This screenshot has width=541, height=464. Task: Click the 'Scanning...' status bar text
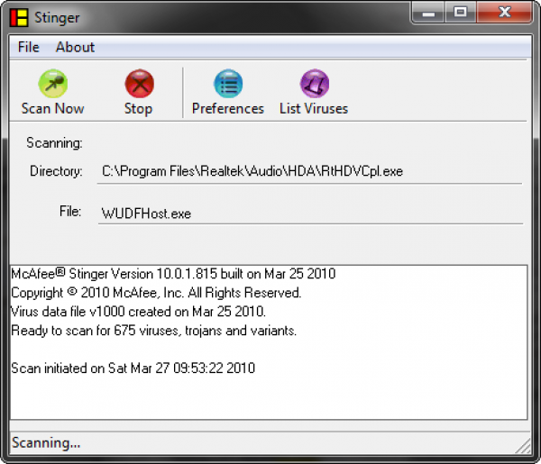point(46,443)
